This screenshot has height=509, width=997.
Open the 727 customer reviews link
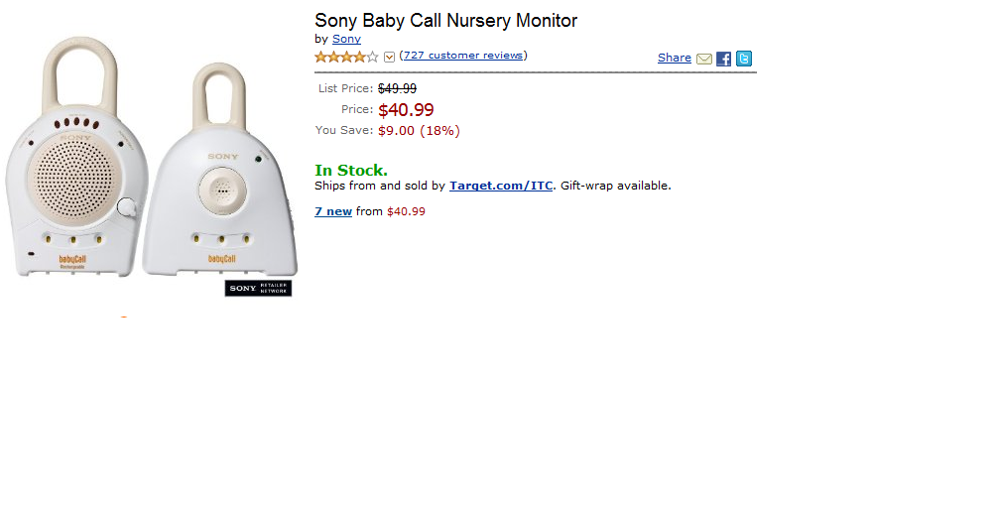click(463, 56)
